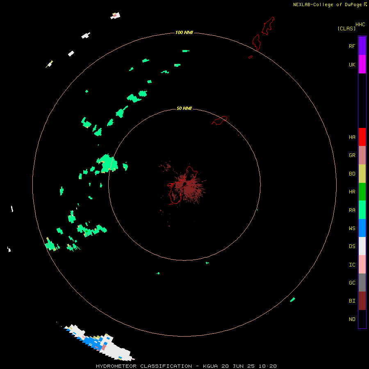Image resolution: width=369 pixels, height=369 pixels.
Task: Click the '[CLAS]' units label
Action: click(x=346, y=28)
